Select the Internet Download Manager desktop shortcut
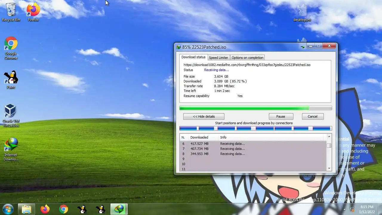The width and height of the screenshot is (382, 215). coord(11,149)
